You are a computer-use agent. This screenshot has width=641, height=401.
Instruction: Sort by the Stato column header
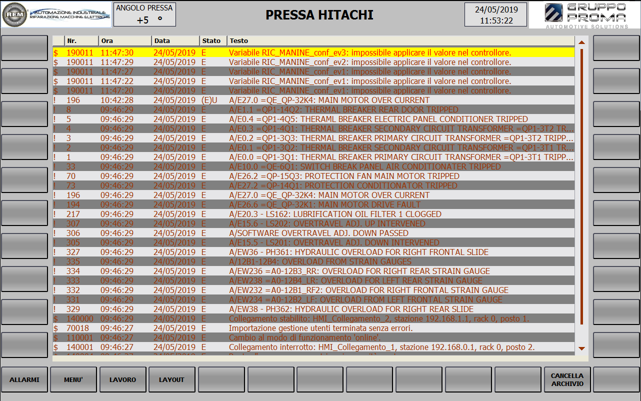point(213,41)
